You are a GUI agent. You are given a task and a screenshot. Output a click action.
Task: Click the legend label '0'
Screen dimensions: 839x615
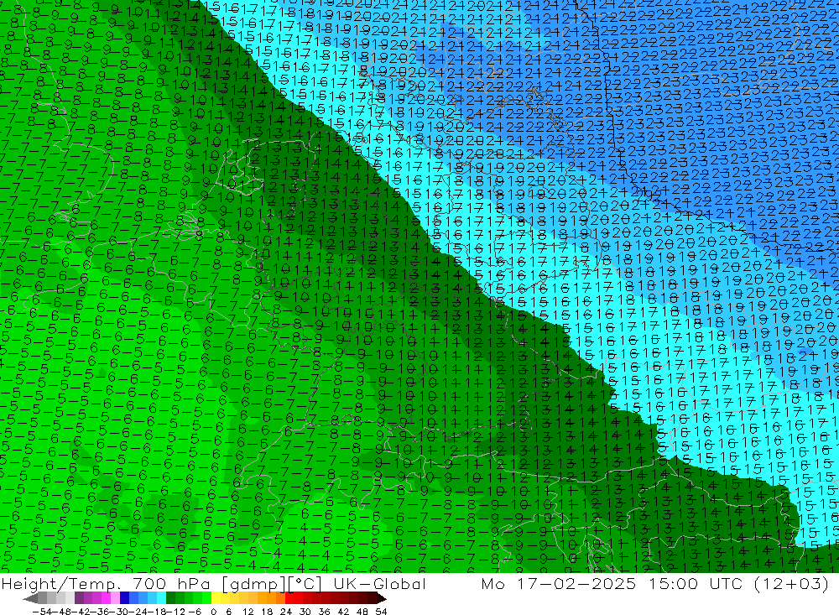[213, 612]
